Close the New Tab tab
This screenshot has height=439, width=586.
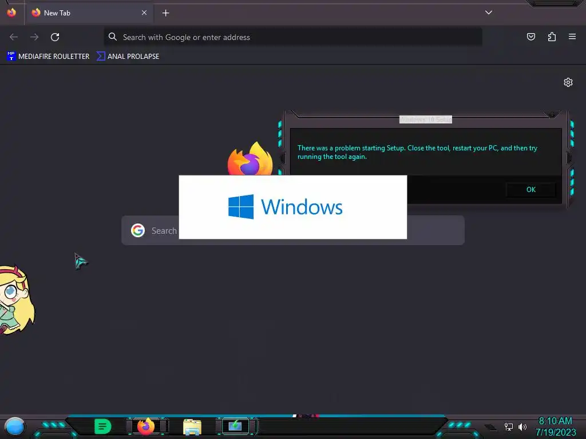[144, 13]
